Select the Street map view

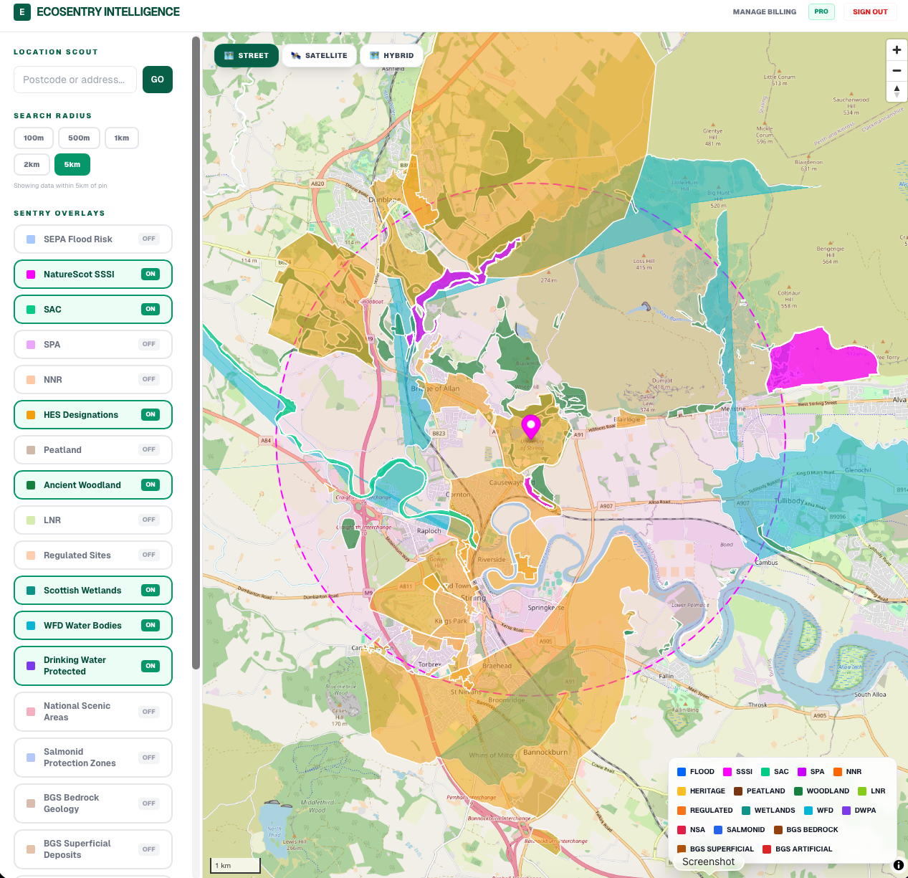point(247,56)
